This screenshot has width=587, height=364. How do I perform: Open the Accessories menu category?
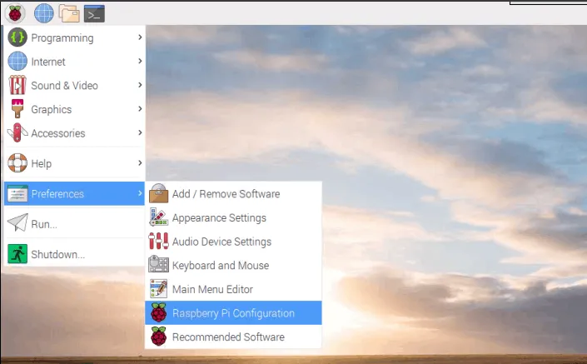point(58,133)
